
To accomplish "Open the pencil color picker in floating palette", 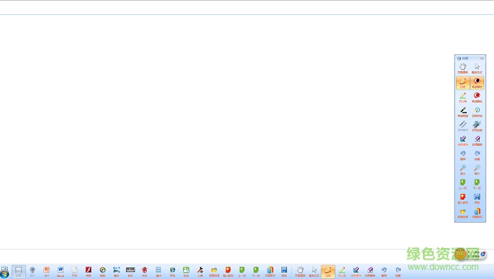I will point(477,83).
